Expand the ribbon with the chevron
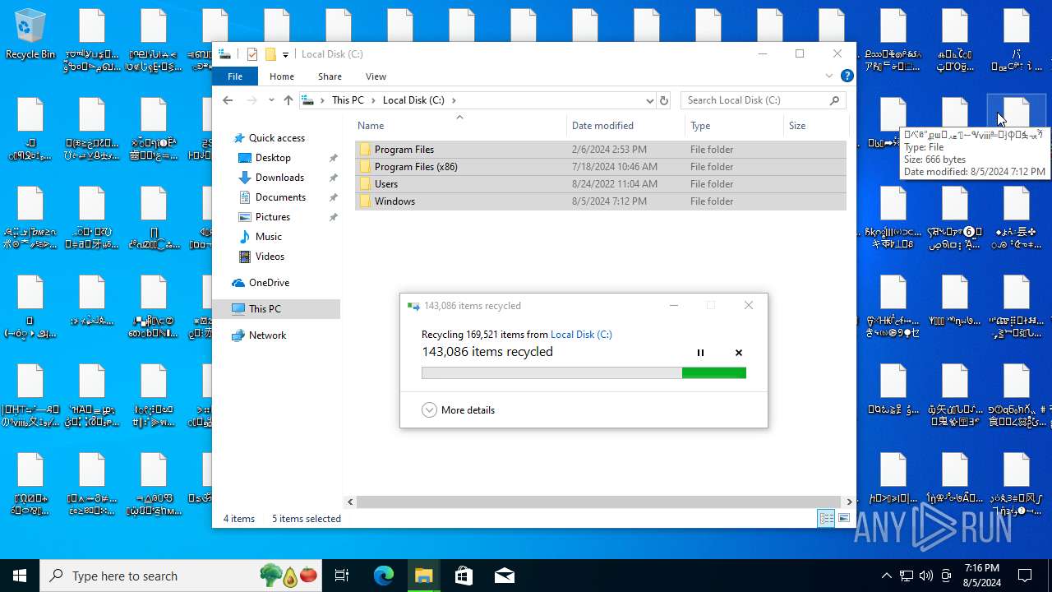 click(x=828, y=76)
